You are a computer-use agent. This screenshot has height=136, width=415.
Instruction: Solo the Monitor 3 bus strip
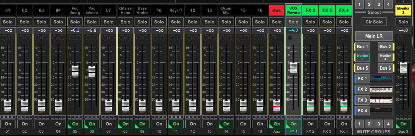403,22
